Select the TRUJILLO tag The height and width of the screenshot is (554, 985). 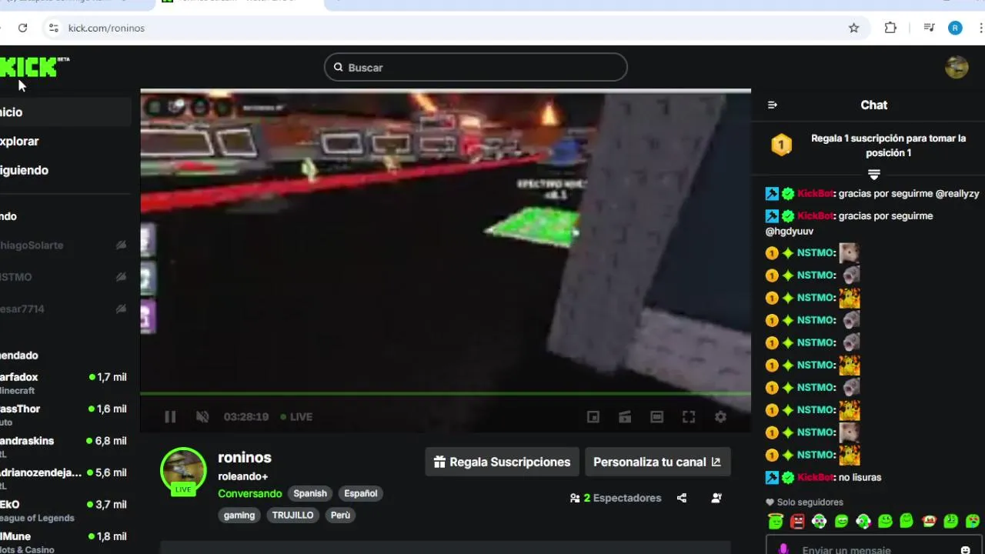coord(292,515)
